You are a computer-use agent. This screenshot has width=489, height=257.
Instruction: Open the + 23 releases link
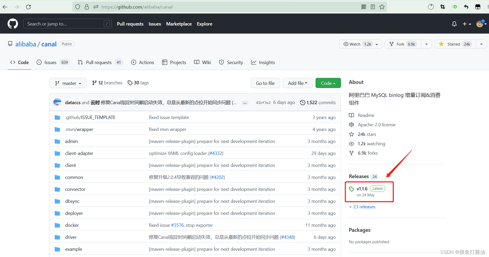[362, 207]
